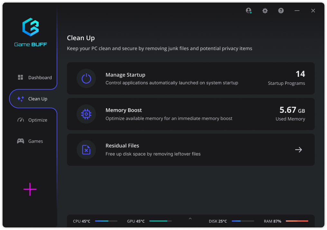Click the 14 Startup Programs count
The image size is (327, 230).
300,74
